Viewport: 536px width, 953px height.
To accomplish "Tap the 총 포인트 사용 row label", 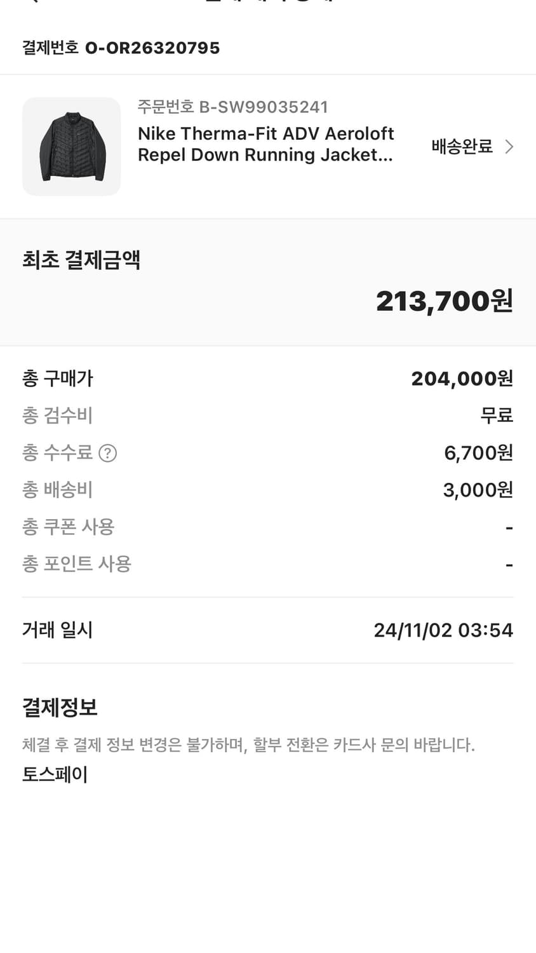I will (77, 564).
